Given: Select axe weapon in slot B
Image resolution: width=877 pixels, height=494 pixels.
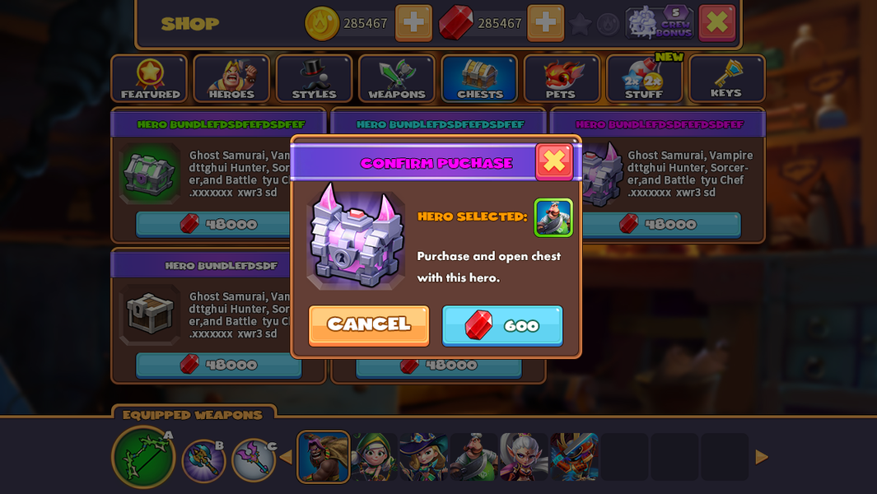Looking at the screenshot, I should (x=203, y=460).
